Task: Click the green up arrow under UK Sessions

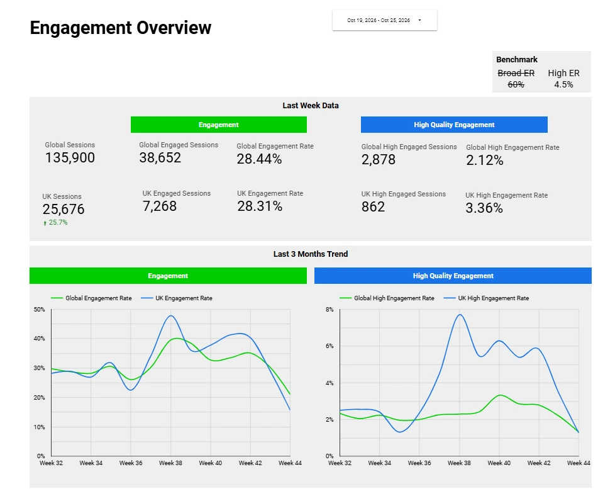Action: (45, 223)
